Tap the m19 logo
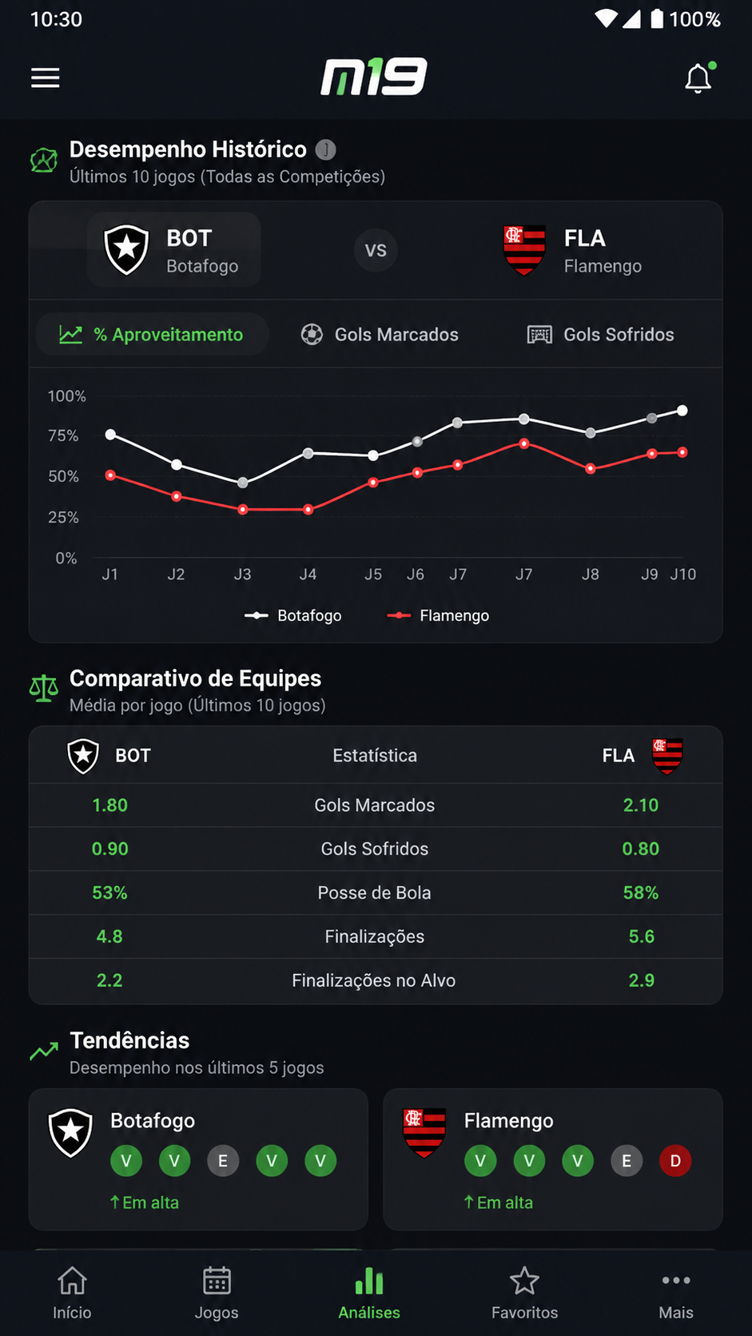This screenshot has width=752, height=1336. pos(374,77)
